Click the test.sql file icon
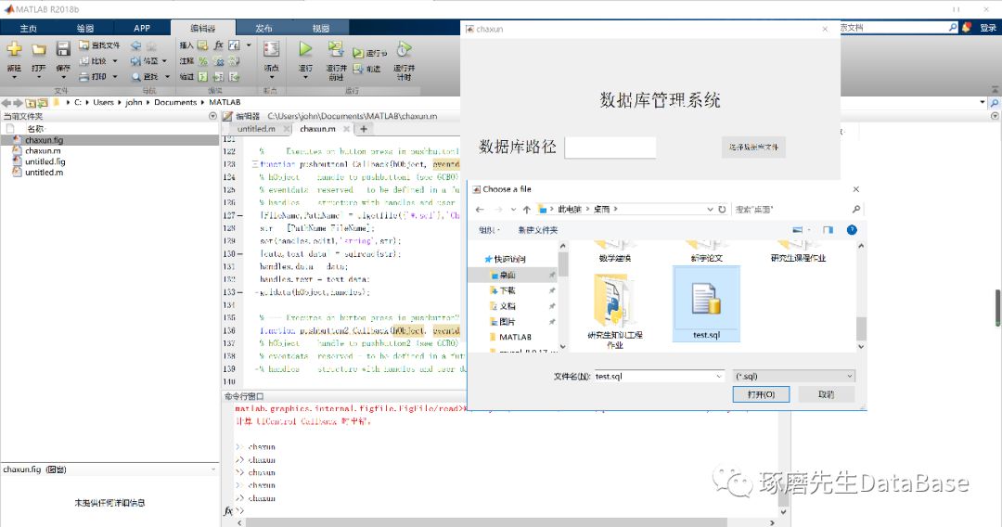 (706, 300)
